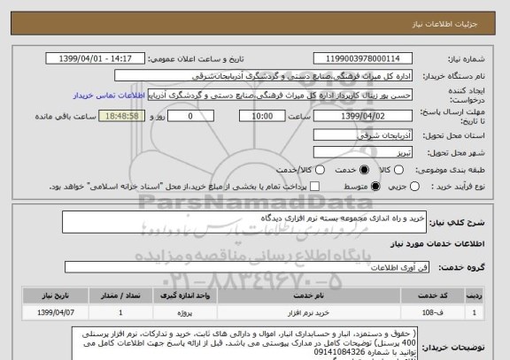This screenshot has height=360, width=510.
Task: Click the need date cell 1399/04/07
Action: [x=56, y=313]
